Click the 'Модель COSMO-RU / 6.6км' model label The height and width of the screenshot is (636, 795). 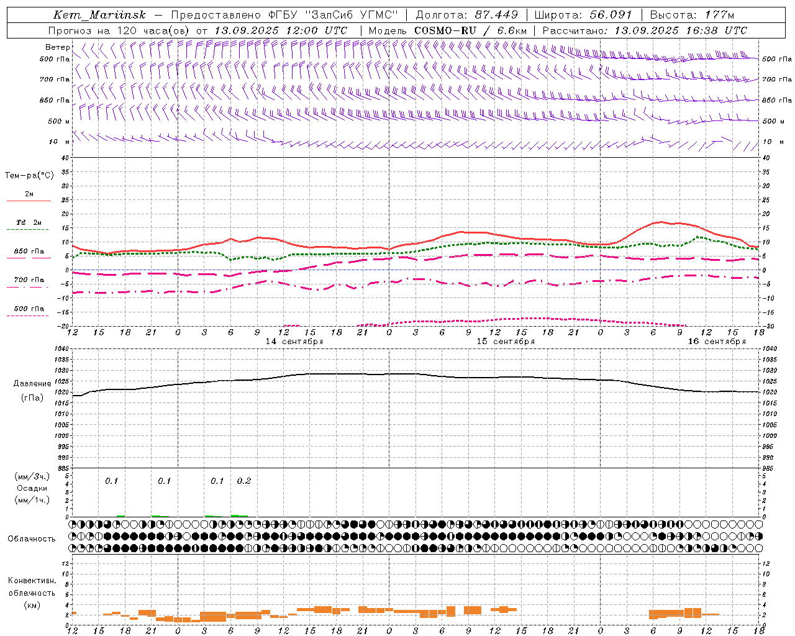point(447,30)
